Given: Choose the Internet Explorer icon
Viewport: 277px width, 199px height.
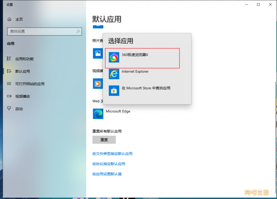Looking at the screenshot, I should pyautogui.click(x=114, y=74).
